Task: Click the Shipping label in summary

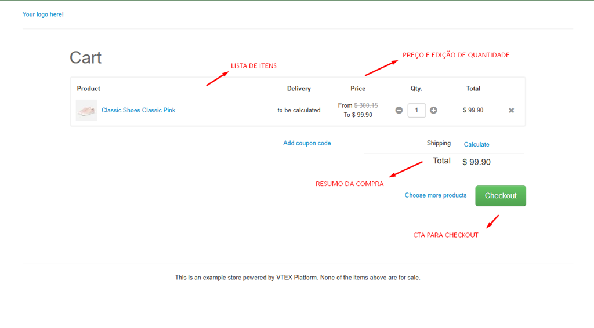Action: tap(439, 143)
